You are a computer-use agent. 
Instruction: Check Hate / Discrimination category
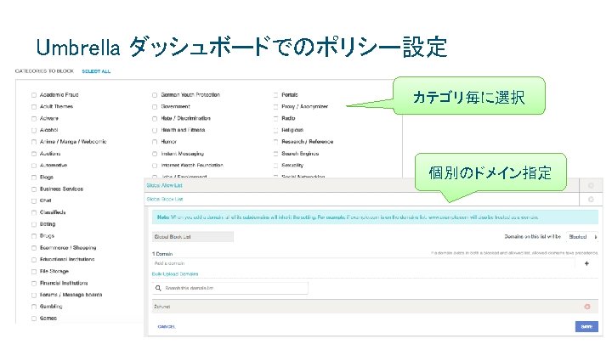point(155,119)
